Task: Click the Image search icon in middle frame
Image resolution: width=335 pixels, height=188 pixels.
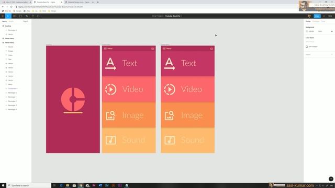Action: click(110, 115)
